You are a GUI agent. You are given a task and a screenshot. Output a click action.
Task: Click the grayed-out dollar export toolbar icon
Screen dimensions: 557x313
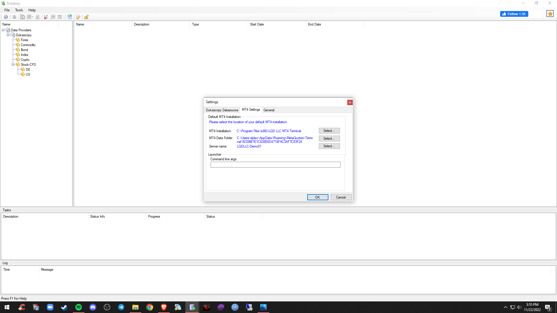(29, 17)
